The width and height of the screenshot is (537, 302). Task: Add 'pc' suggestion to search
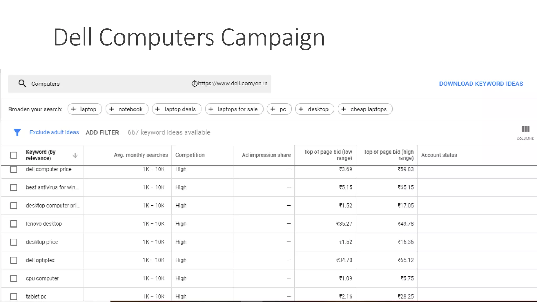(279, 109)
